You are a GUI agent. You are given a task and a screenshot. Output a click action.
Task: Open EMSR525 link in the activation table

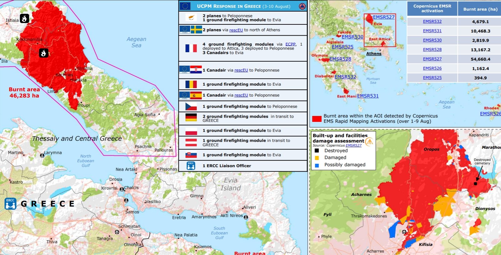432,78
